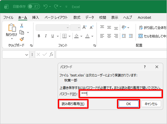Open the Orientation dropdown arrow

(x=128, y=28)
